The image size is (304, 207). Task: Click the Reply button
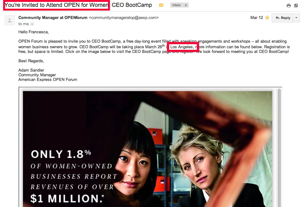click(x=283, y=18)
